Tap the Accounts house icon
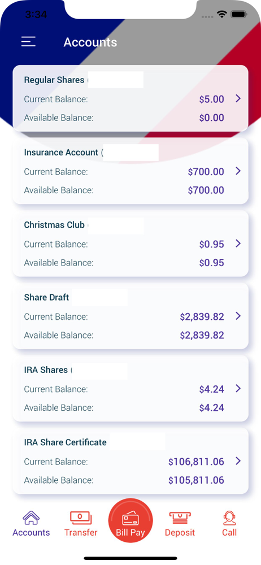The height and width of the screenshot is (565, 261). tap(31, 518)
